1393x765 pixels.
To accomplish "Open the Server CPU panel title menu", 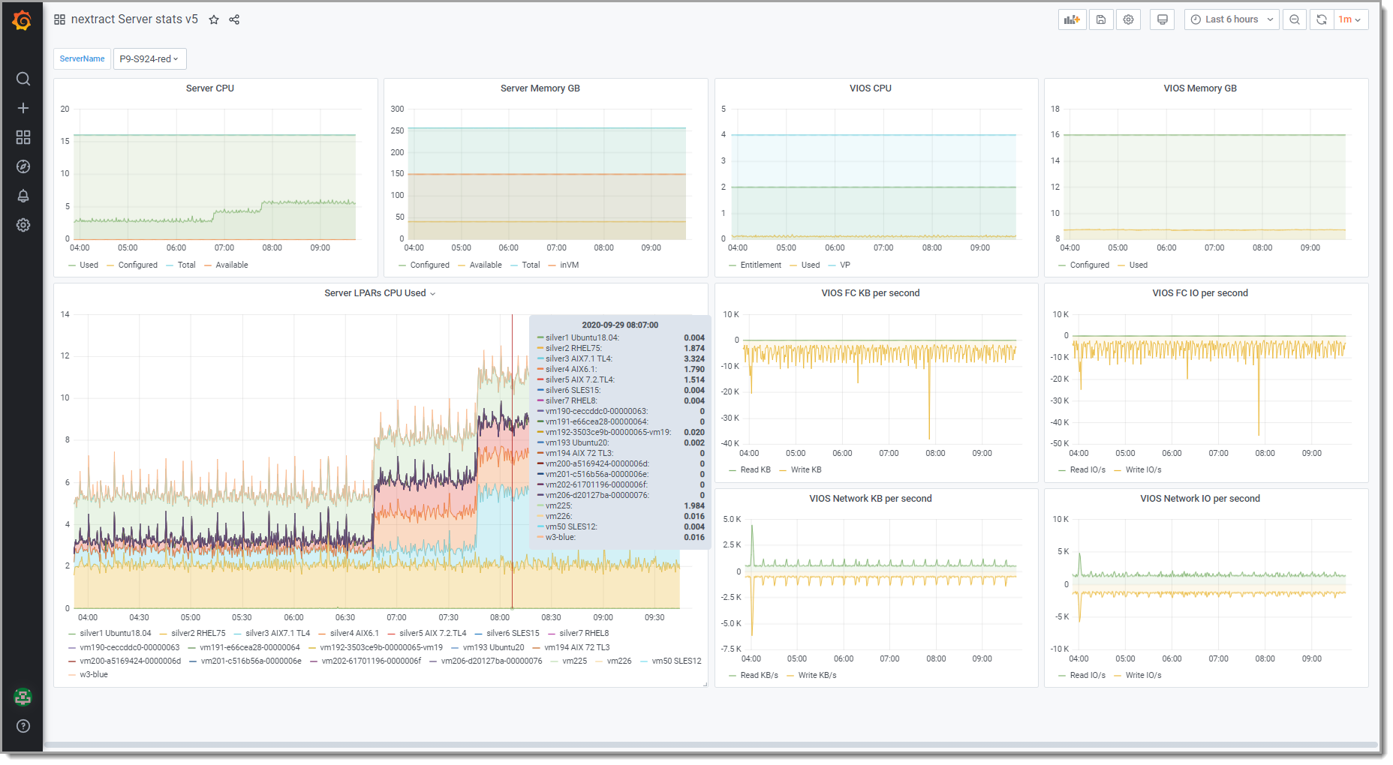I will click(x=210, y=88).
